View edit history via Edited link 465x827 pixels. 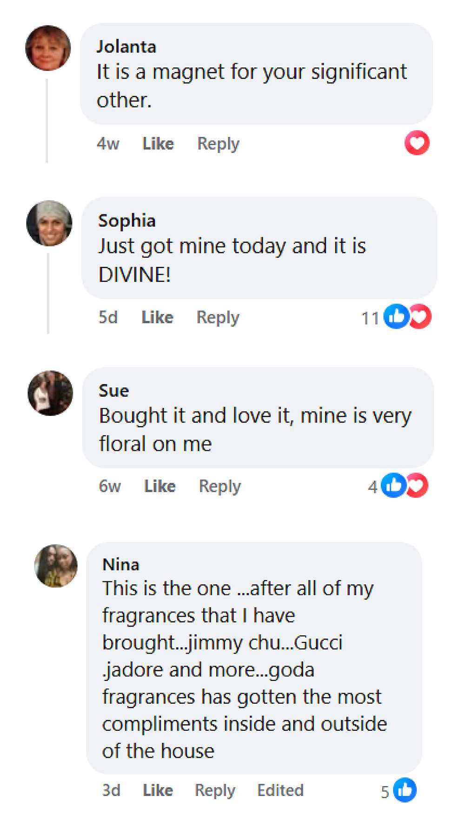tap(280, 790)
